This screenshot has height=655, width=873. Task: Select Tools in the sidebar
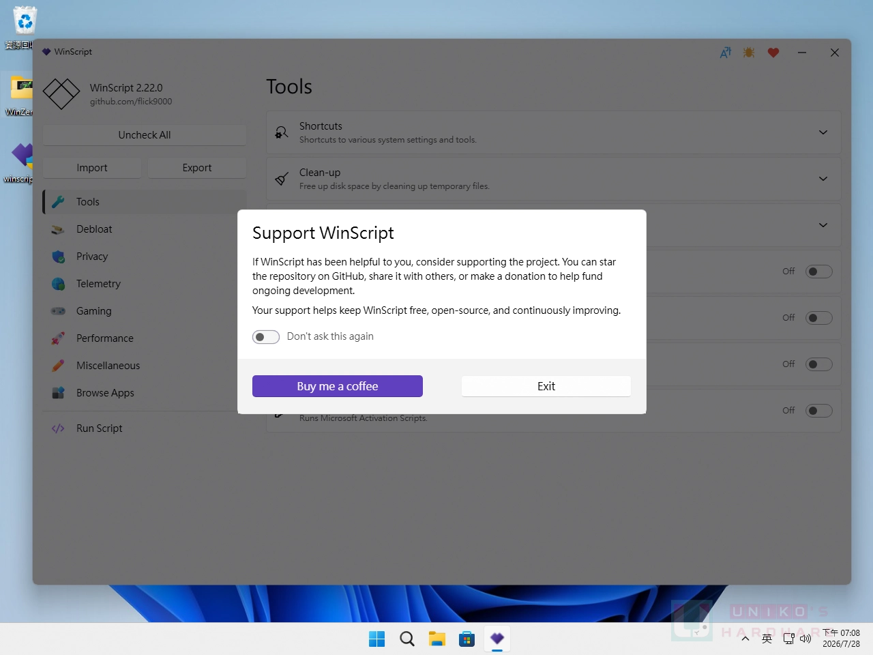tap(145, 202)
